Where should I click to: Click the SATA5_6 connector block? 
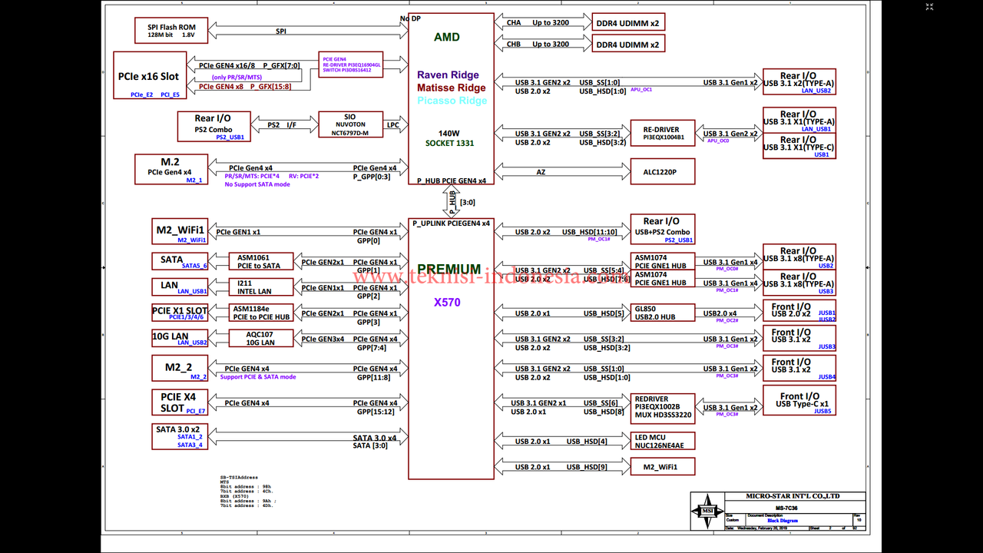tap(180, 261)
